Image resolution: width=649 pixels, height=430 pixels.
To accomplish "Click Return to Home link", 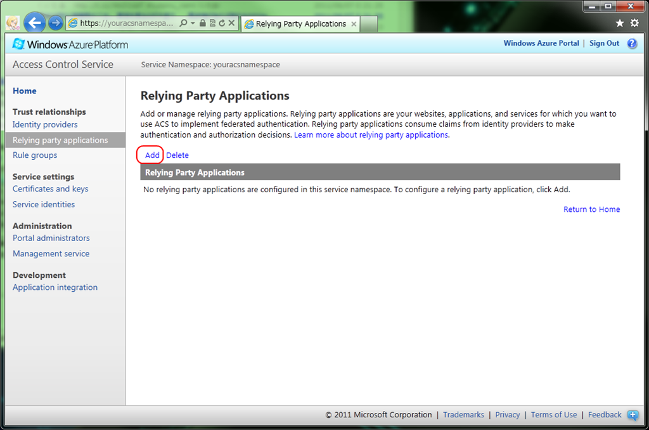I will (591, 209).
